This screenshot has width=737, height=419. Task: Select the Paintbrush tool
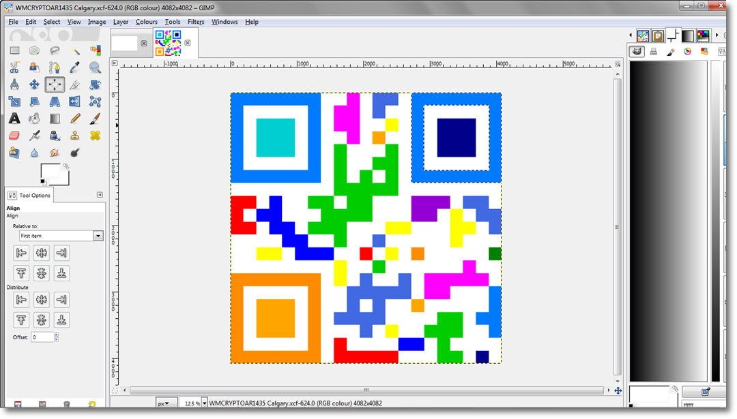pos(95,119)
